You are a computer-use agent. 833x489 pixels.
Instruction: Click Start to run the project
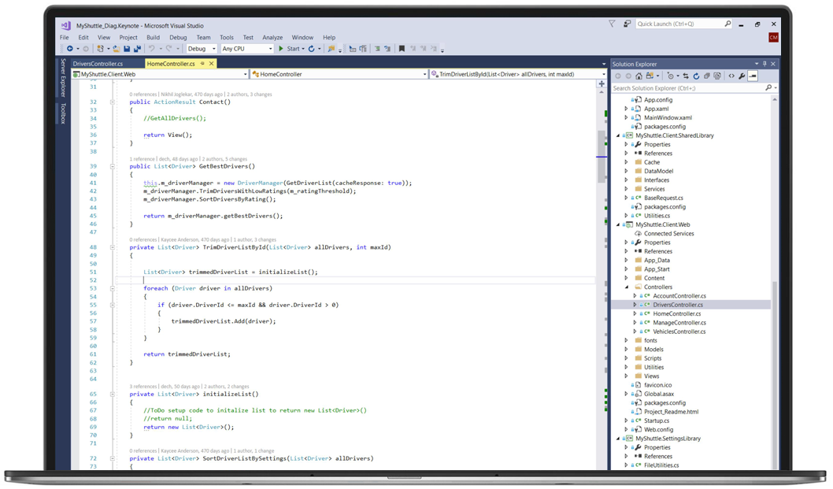coord(292,49)
